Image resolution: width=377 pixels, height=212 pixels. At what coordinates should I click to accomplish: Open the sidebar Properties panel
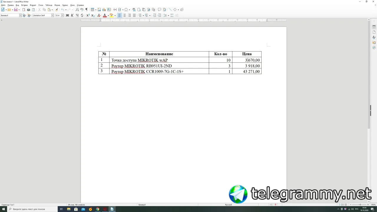pos(374,27)
